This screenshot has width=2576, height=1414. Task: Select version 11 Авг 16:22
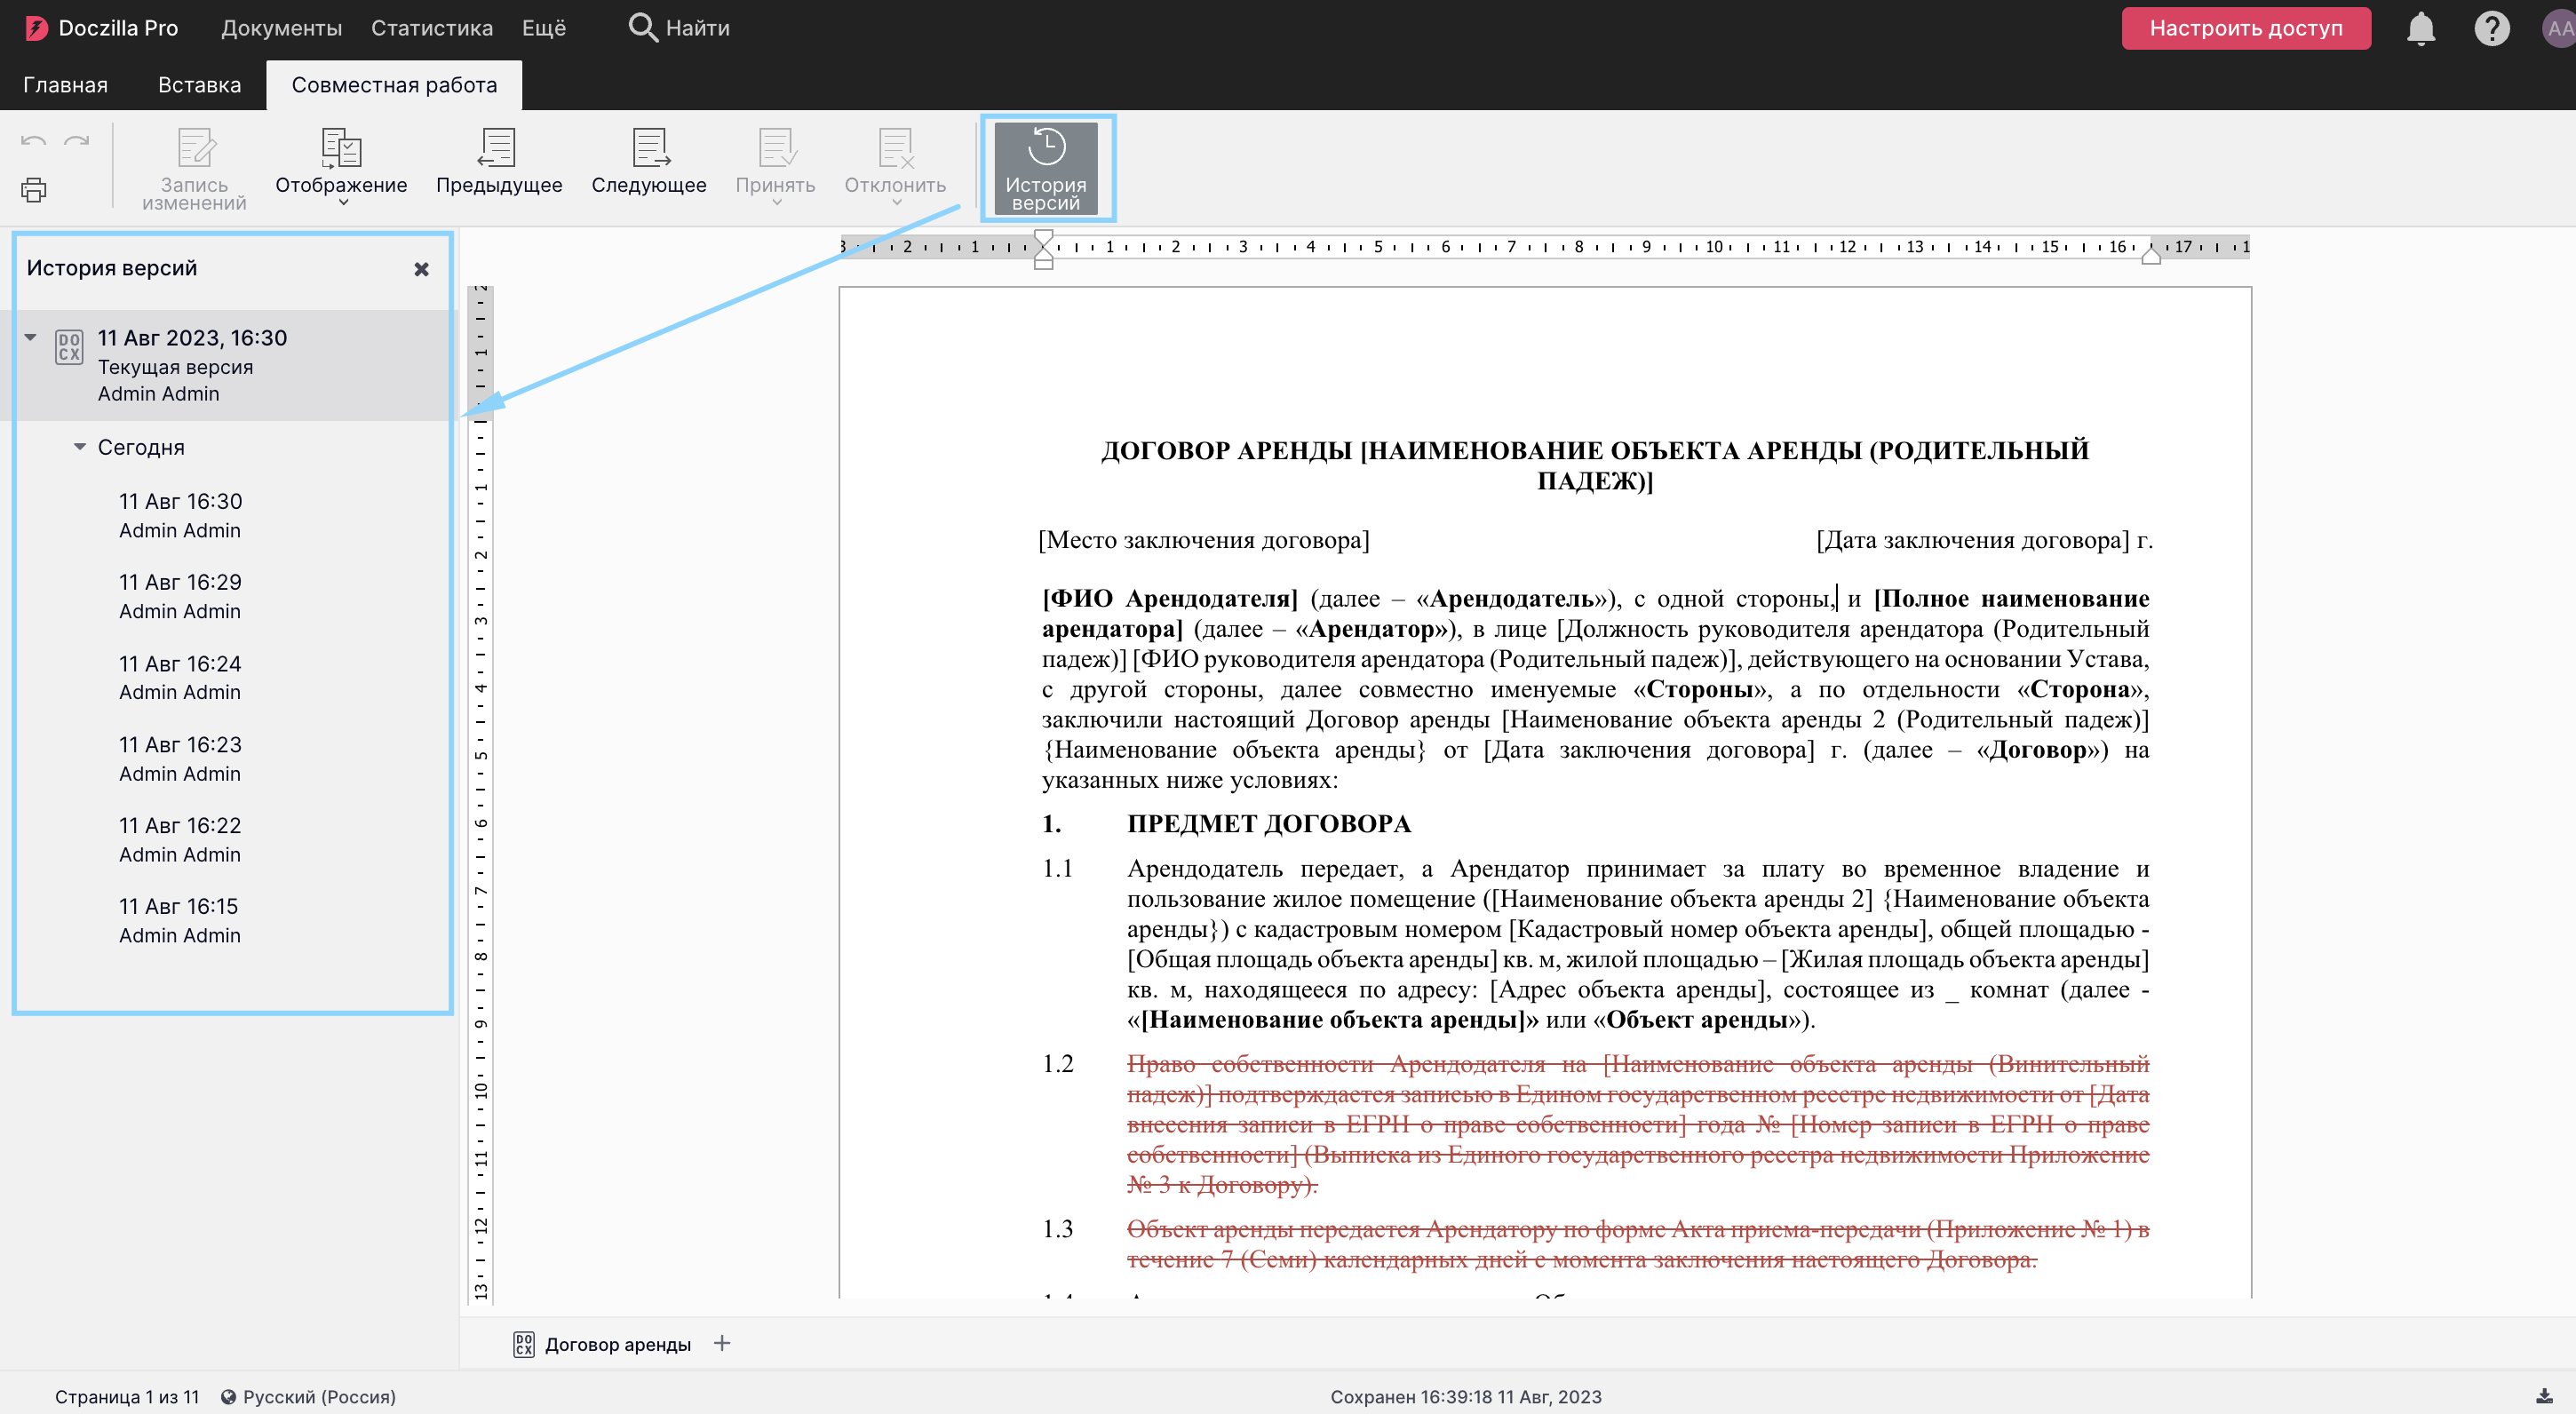tap(180, 839)
